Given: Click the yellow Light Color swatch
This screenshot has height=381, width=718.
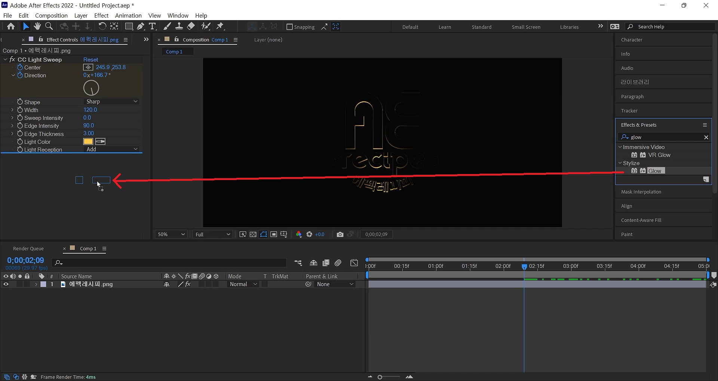Looking at the screenshot, I should coord(88,142).
